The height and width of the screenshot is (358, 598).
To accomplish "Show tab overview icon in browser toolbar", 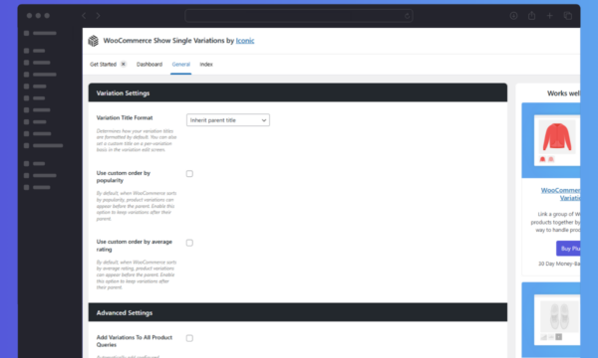I will pyautogui.click(x=568, y=16).
